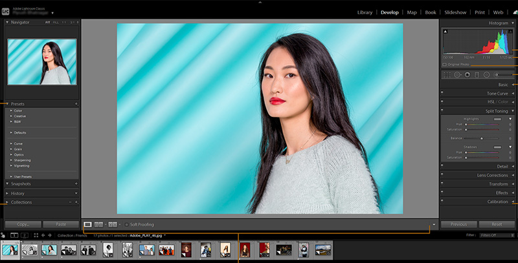
Task: Select the Graduated Filter tool
Action: (x=477, y=75)
